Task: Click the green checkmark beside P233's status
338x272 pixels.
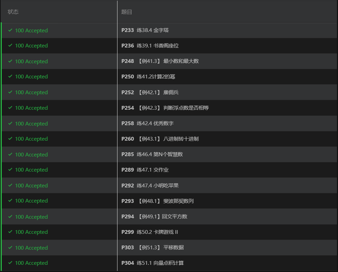Action: pos(10,30)
